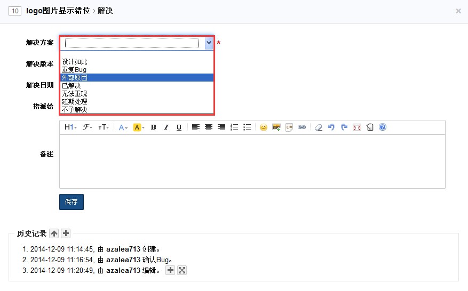Toggle bold formatting
Screen dimensions: 468x291
[153, 127]
